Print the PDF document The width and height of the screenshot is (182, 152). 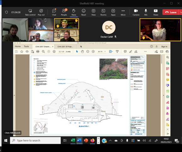click(38, 51)
